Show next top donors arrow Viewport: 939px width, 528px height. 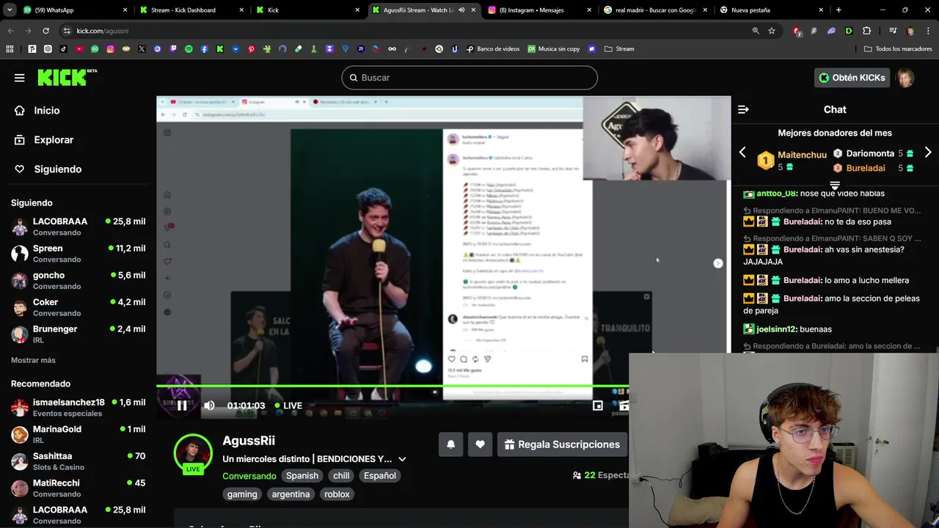[x=928, y=153]
